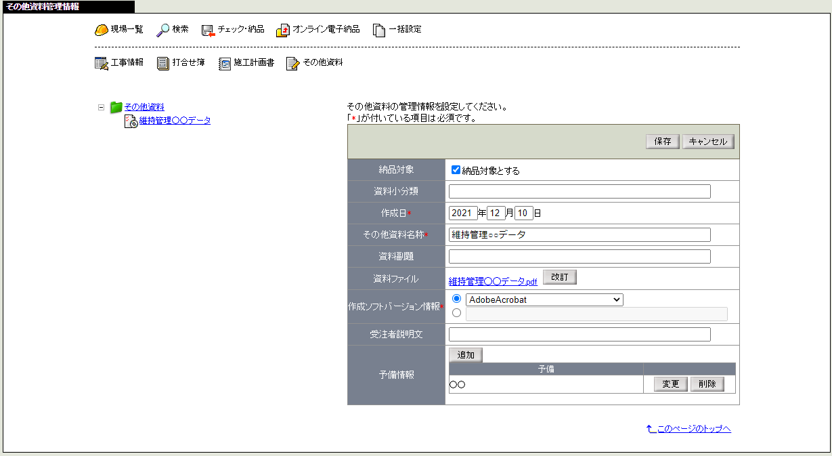
Task: Switch to 打合せ簿 section
Action: pos(189,62)
